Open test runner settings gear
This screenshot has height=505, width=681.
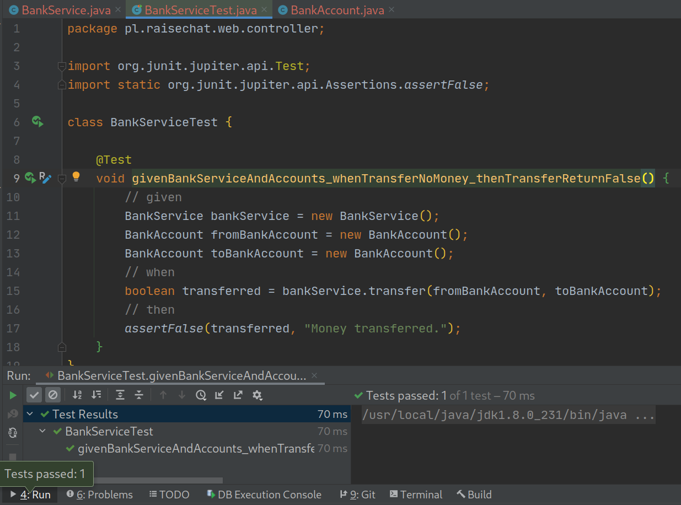[257, 395]
